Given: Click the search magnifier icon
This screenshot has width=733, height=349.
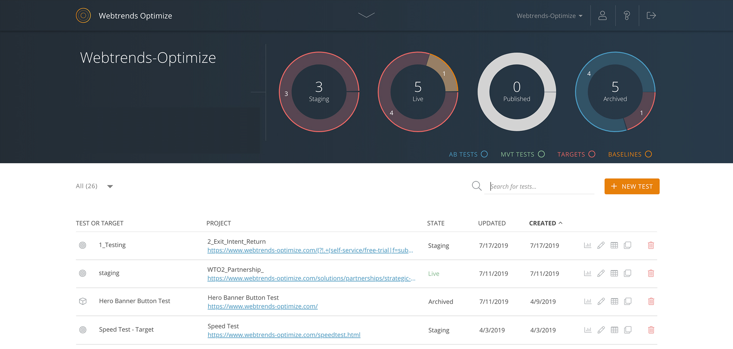Looking at the screenshot, I should coord(477,186).
